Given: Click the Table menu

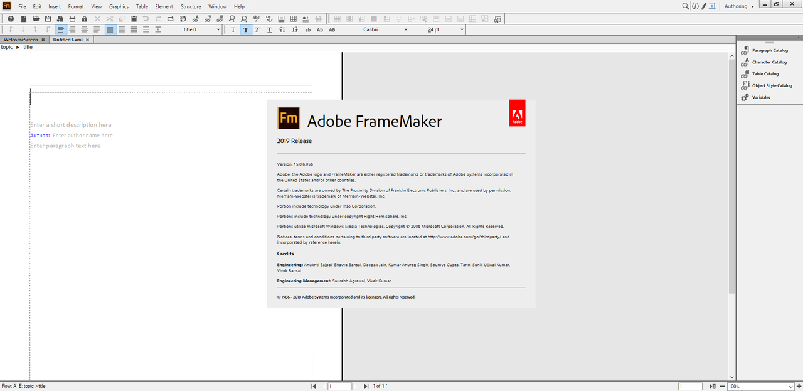Looking at the screenshot, I should tap(142, 6).
